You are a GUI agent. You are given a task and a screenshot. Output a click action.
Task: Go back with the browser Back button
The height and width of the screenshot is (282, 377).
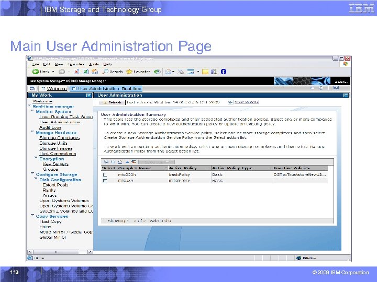point(41,72)
